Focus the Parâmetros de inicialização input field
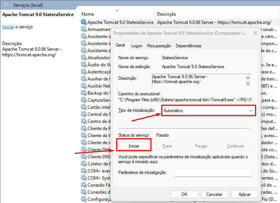This screenshot has width=280, height=203. [213, 172]
